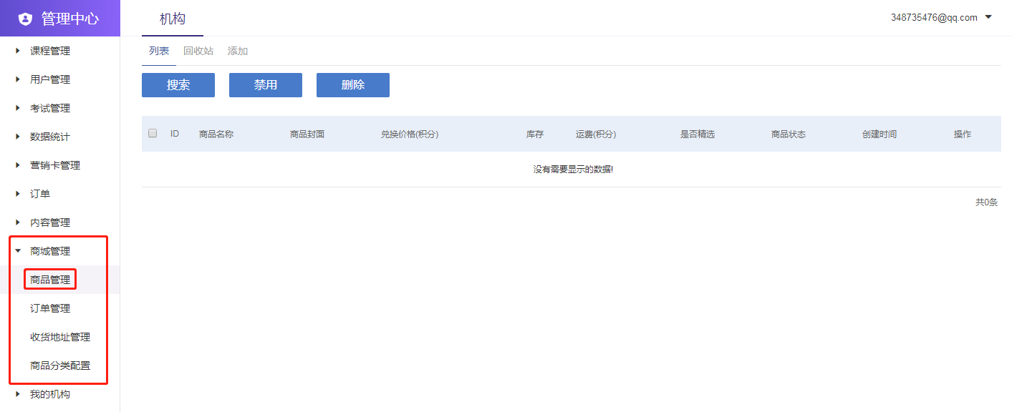This screenshot has height=412, width=1012.
Task: Expand the 用户管理 sidebar section
Action: [x=49, y=79]
